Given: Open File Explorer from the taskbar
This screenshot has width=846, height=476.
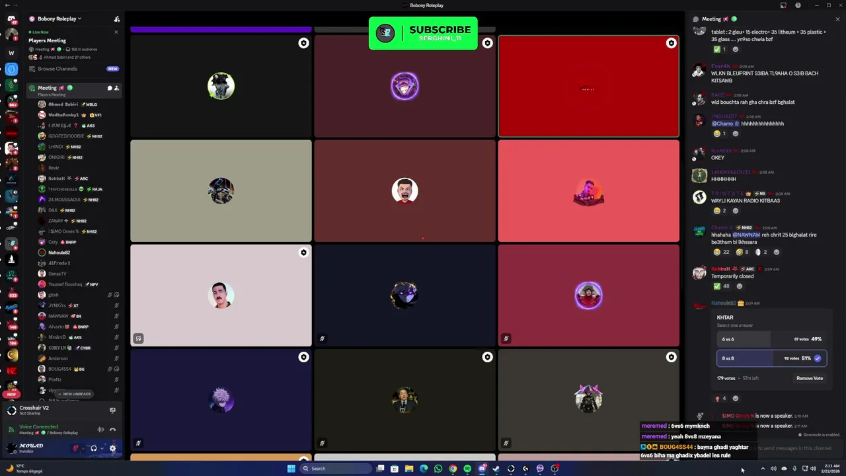Looking at the screenshot, I should coord(409,469).
